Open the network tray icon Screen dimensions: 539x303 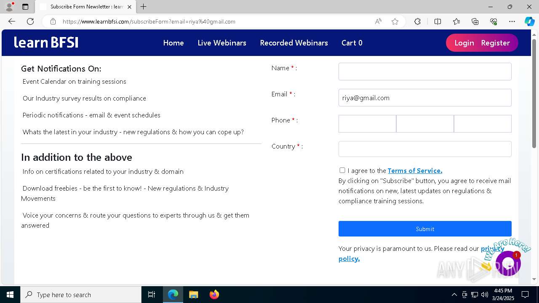pyautogui.click(x=475, y=295)
